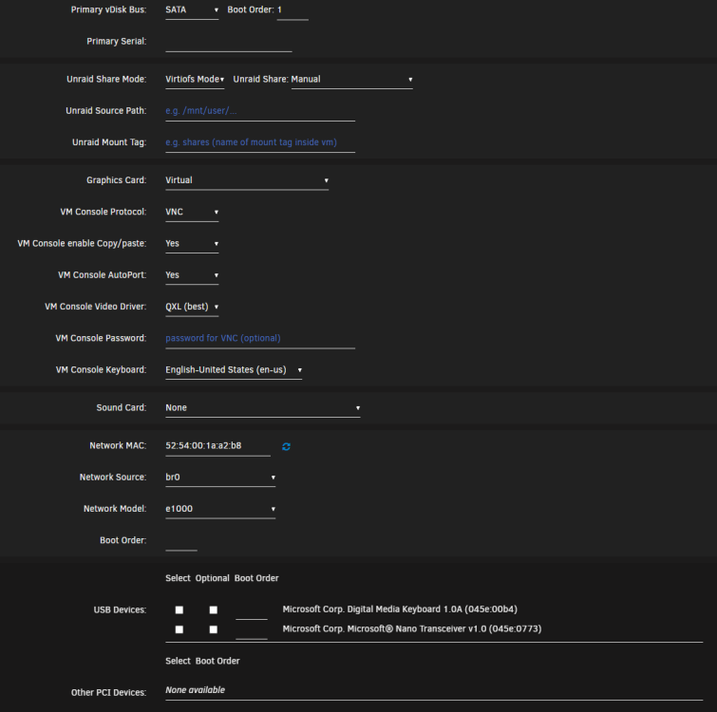Open the VM Console Protocol VNC dropdown

[x=192, y=212]
